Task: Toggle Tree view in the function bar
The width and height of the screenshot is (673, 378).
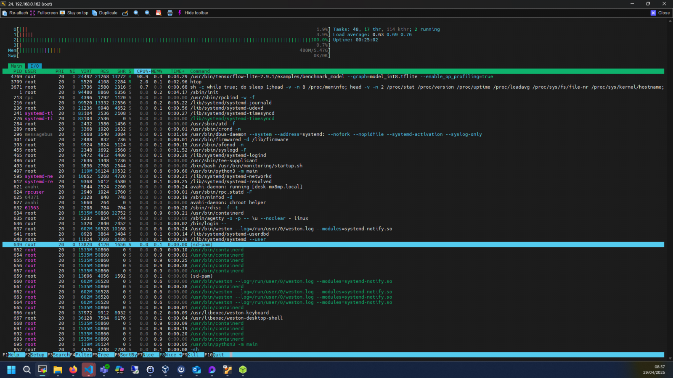Action: (x=103, y=355)
